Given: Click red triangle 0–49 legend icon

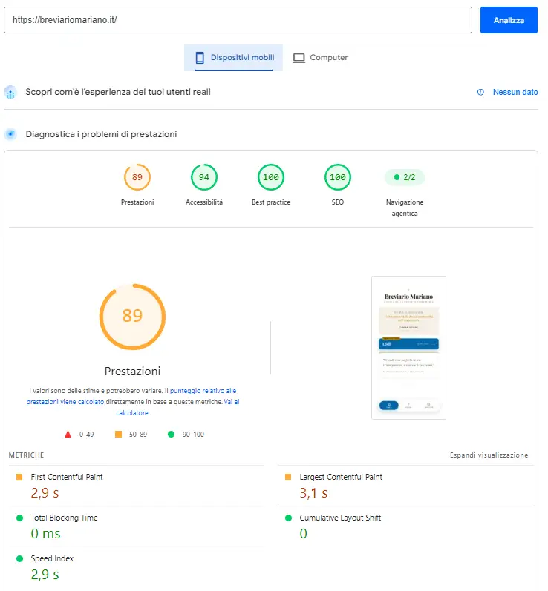Looking at the screenshot, I should 68,435.
